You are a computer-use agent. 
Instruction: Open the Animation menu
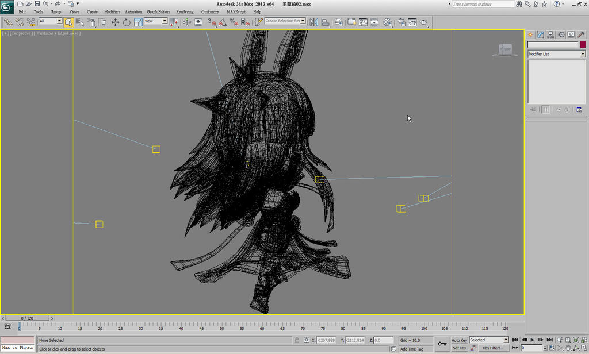tap(133, 11)
